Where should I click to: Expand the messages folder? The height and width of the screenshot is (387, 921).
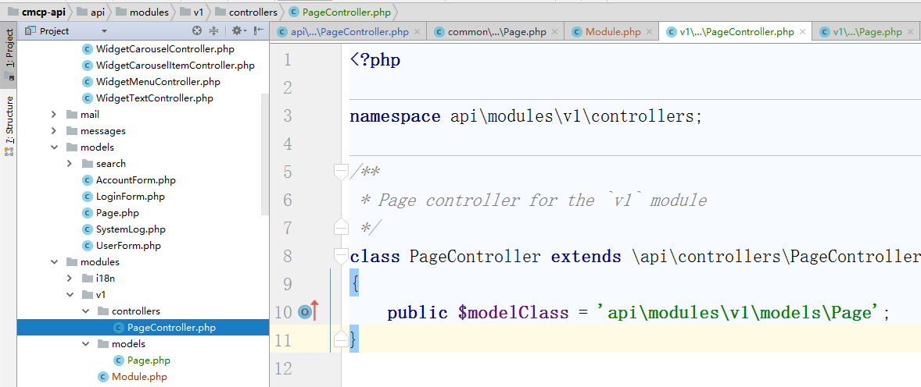tap(54, 131)
